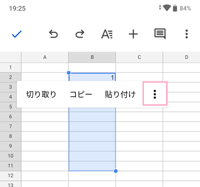Select row 11 header
This screenshot has height=187, width=200.
(10, 166)
